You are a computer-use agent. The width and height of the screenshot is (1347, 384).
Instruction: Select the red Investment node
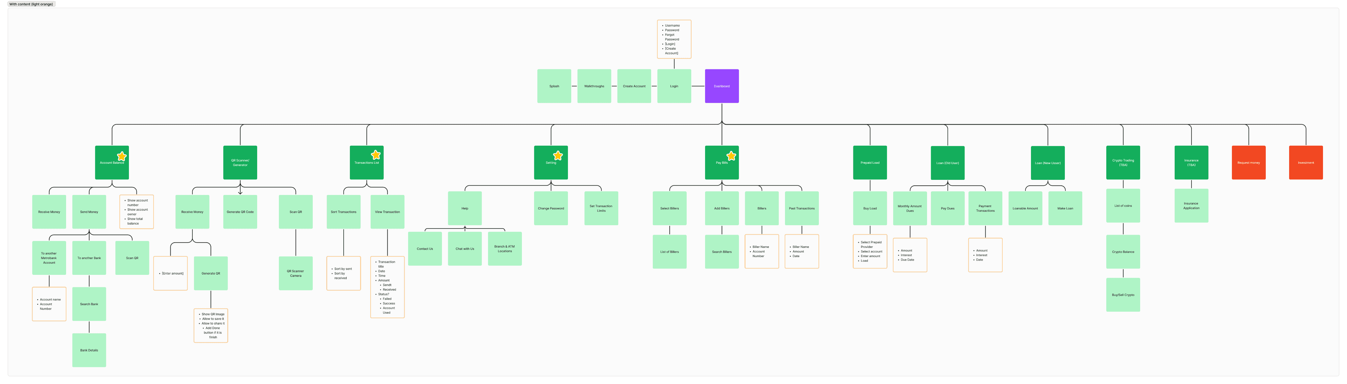pos(1306,162)
